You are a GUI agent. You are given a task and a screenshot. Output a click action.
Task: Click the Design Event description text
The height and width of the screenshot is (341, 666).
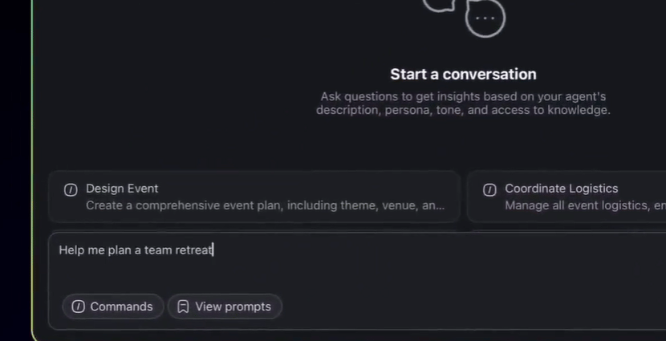pos(265,205)
